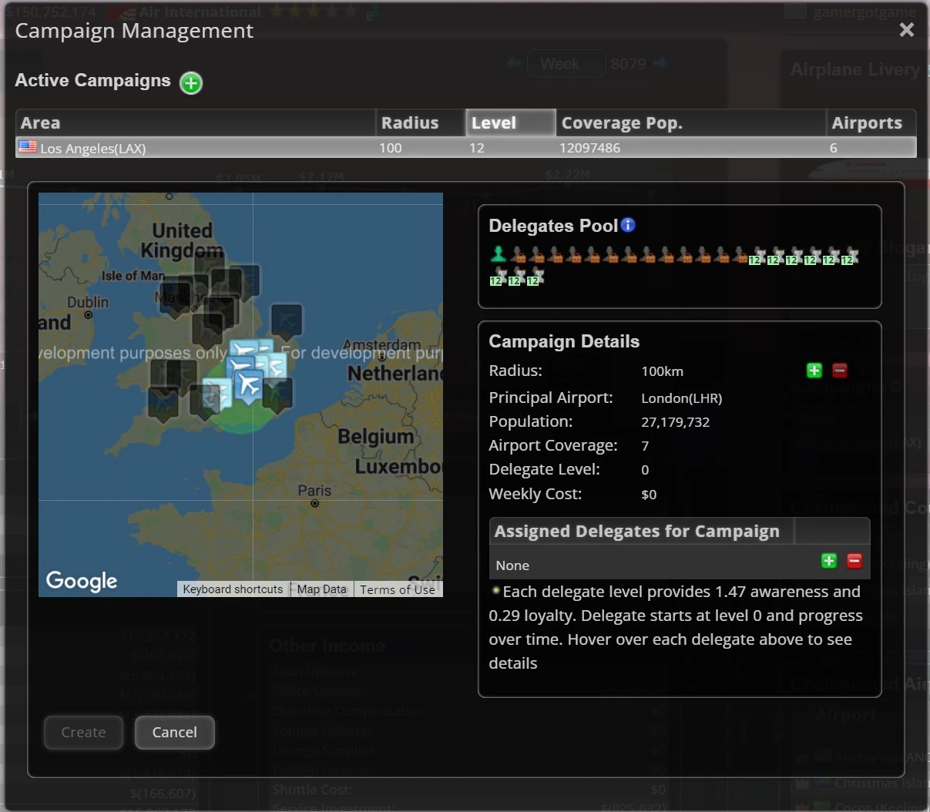Click population value 27,179,732
This screenshot has height=812, width=930.
676,422
